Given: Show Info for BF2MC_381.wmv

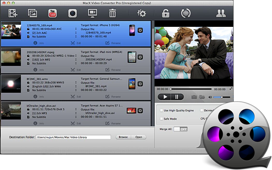Looking at the screenshot, I should (39, 96).
